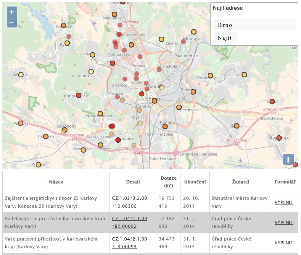
Task: Select the yellow marker at Jundrov
Action: pos(91,72)
